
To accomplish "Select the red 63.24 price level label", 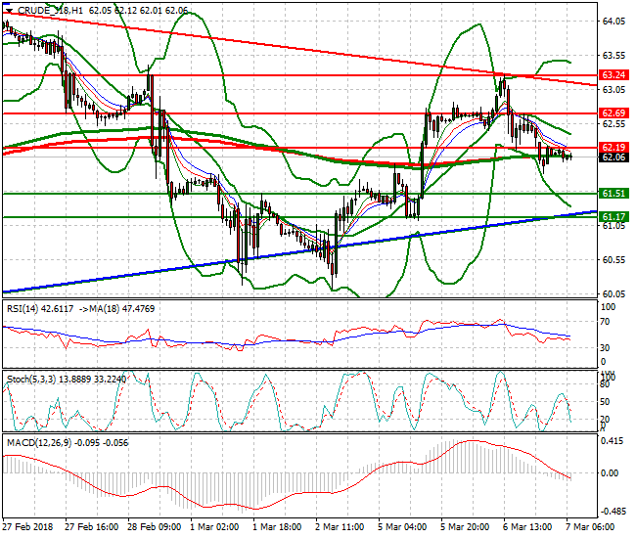I will [x=614, y=75].
